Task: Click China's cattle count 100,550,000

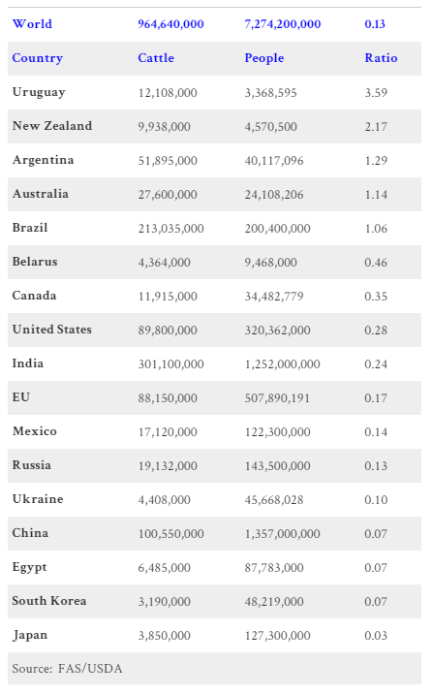Action: (171, 534)
